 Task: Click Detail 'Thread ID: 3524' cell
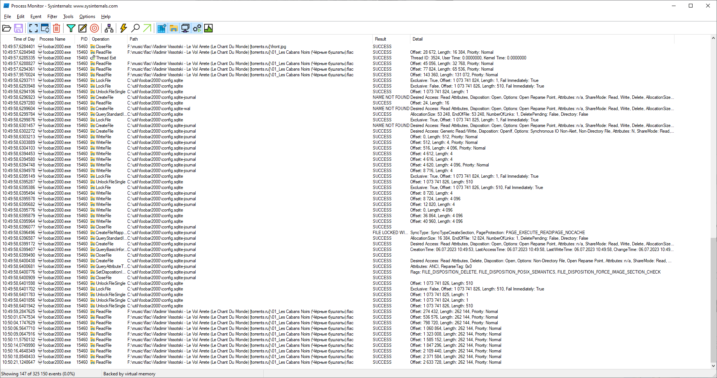coord(468,58)
